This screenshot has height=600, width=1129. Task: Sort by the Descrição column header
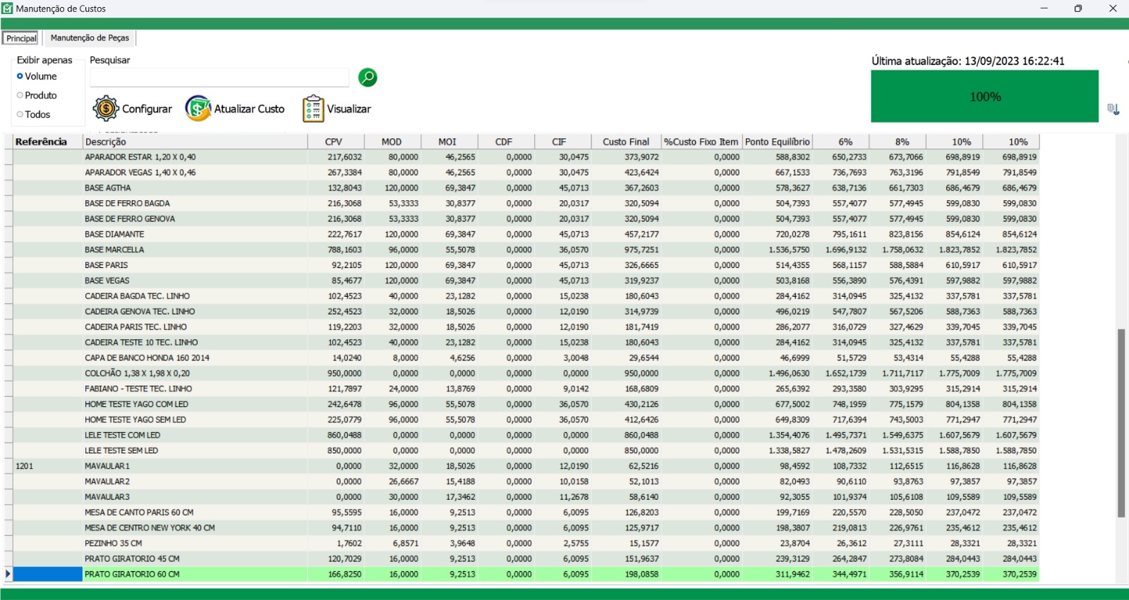pos(195,142)
